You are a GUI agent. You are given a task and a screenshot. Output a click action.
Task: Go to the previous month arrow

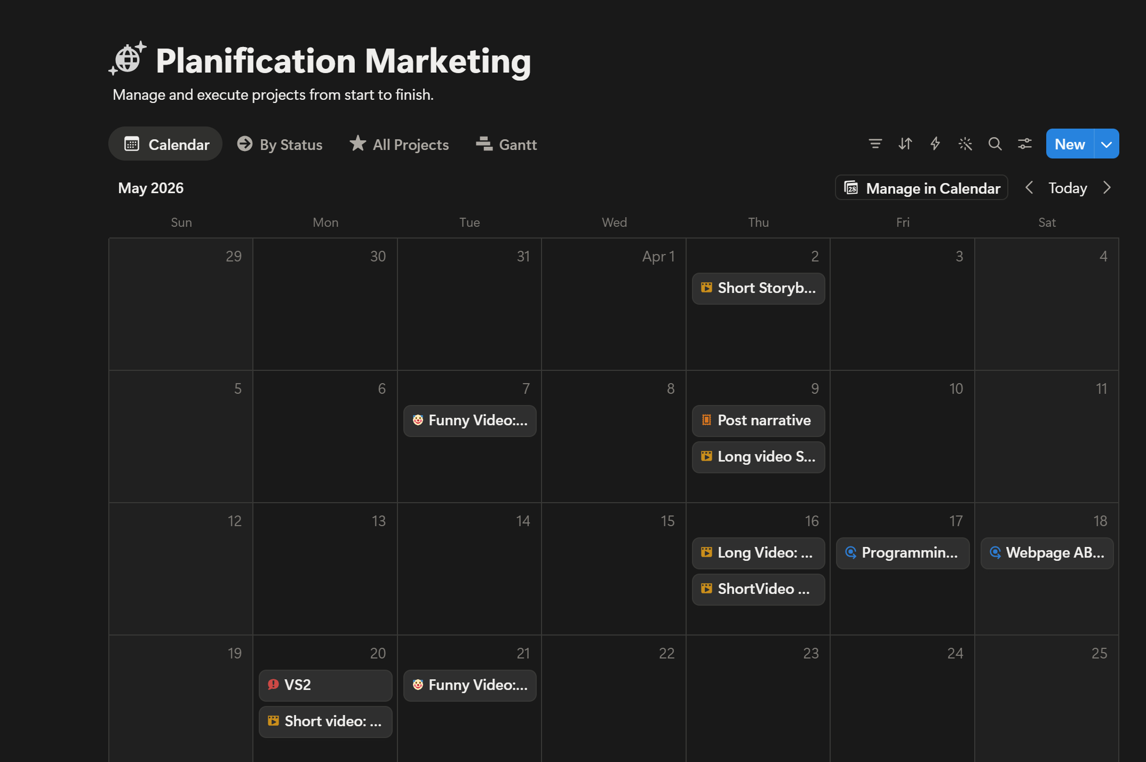click(1029, 188)
